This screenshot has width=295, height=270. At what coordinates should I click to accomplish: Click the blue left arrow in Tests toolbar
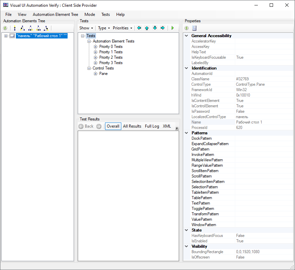139,28
